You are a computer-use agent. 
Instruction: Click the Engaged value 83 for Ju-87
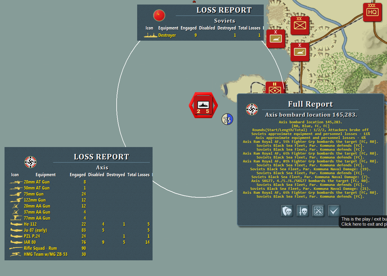tap(83, 230)
